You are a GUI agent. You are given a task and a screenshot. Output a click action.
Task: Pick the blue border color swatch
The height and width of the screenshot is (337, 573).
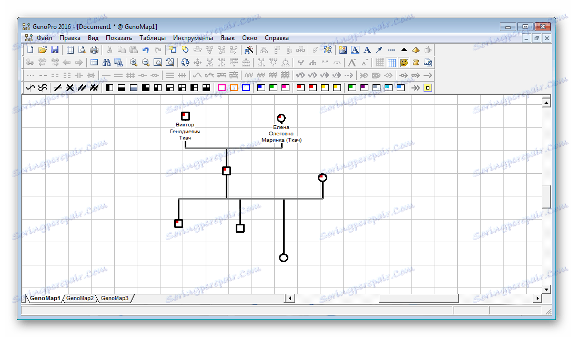point(246,88)
